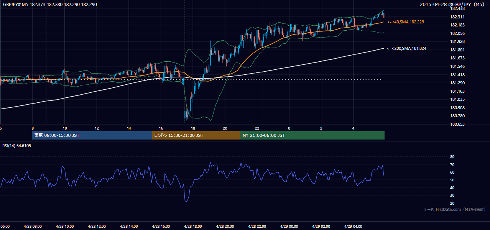The height and width of the screenshot is (230, 490).
Task: Click the 40 SMA 182.229 label
Action: click(x=406, y=22)
